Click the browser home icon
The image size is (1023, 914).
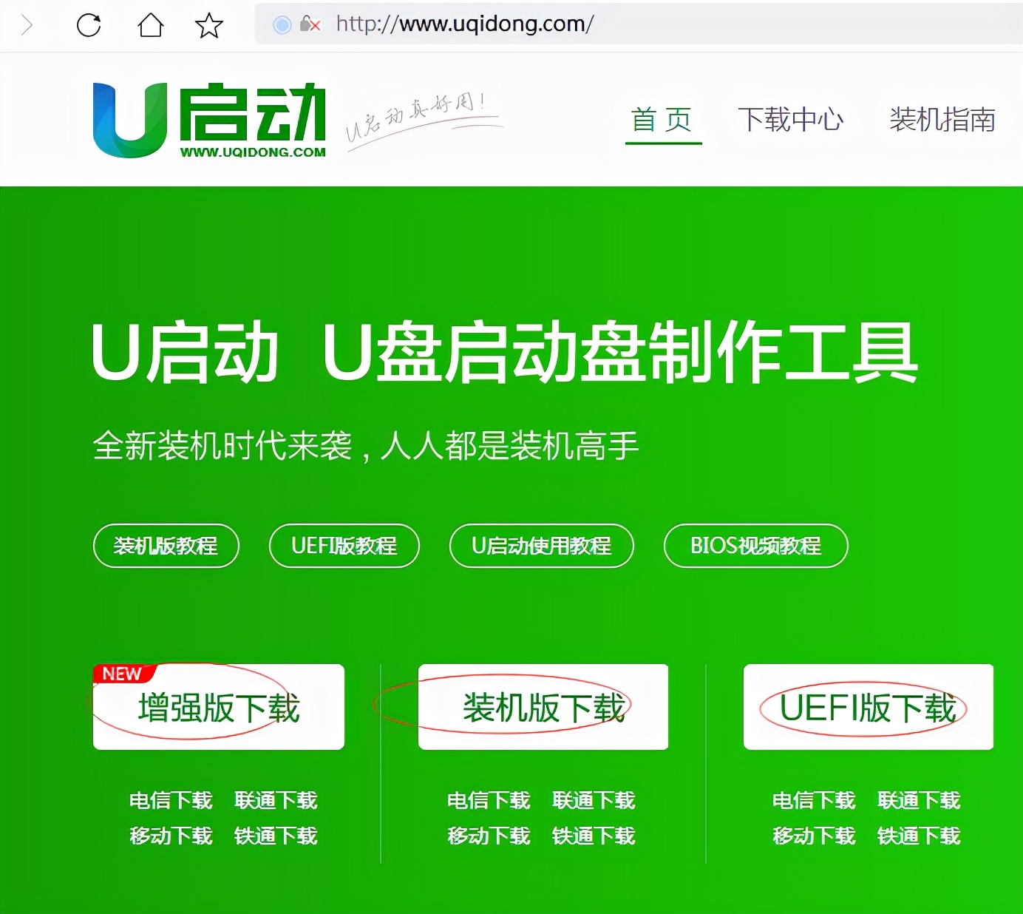(149, 23)
